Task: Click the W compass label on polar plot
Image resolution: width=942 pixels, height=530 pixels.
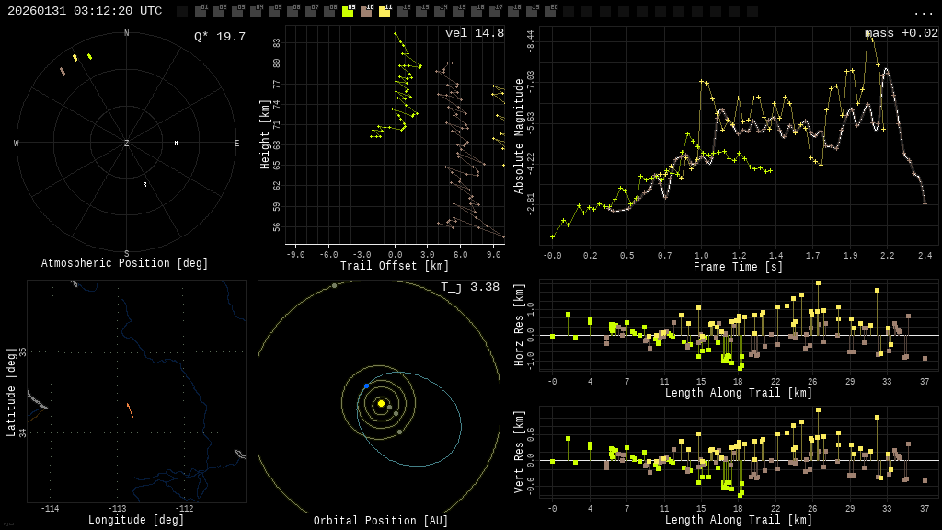Action: click(x=17, y=143)
